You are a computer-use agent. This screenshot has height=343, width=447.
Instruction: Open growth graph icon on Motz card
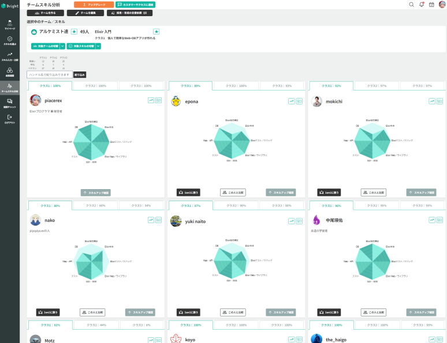pos(151,340)
